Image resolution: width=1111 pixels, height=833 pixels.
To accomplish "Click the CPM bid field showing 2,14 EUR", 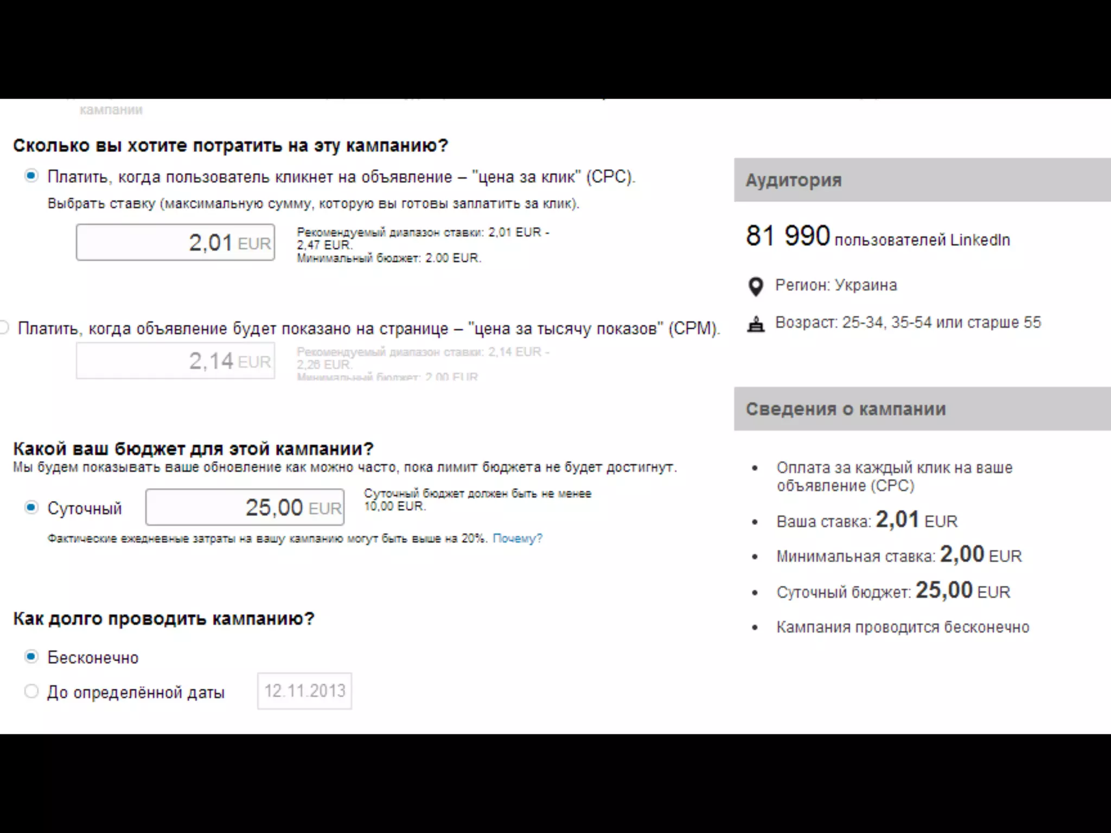I will click(x=175, y=361).
